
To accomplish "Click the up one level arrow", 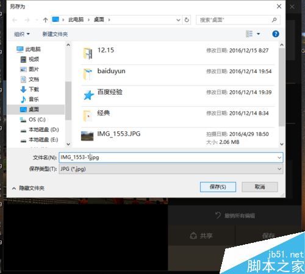I will tap(45, 20).
